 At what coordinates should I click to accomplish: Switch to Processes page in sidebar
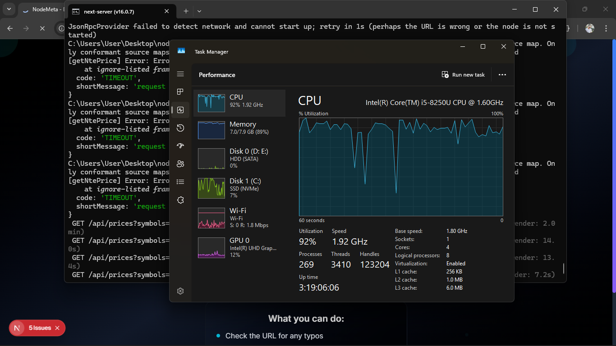(180, 92)
